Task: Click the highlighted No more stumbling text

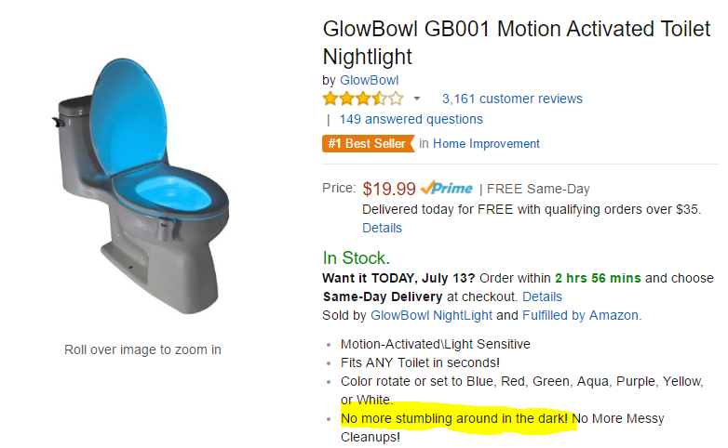Action: pyautogui.click(x=454, y=418)
